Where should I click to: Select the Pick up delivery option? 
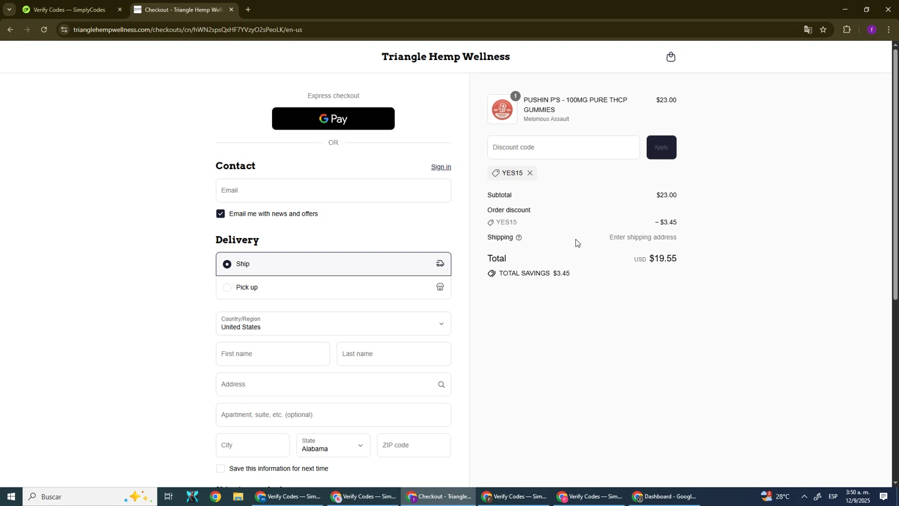pos(333,287)
